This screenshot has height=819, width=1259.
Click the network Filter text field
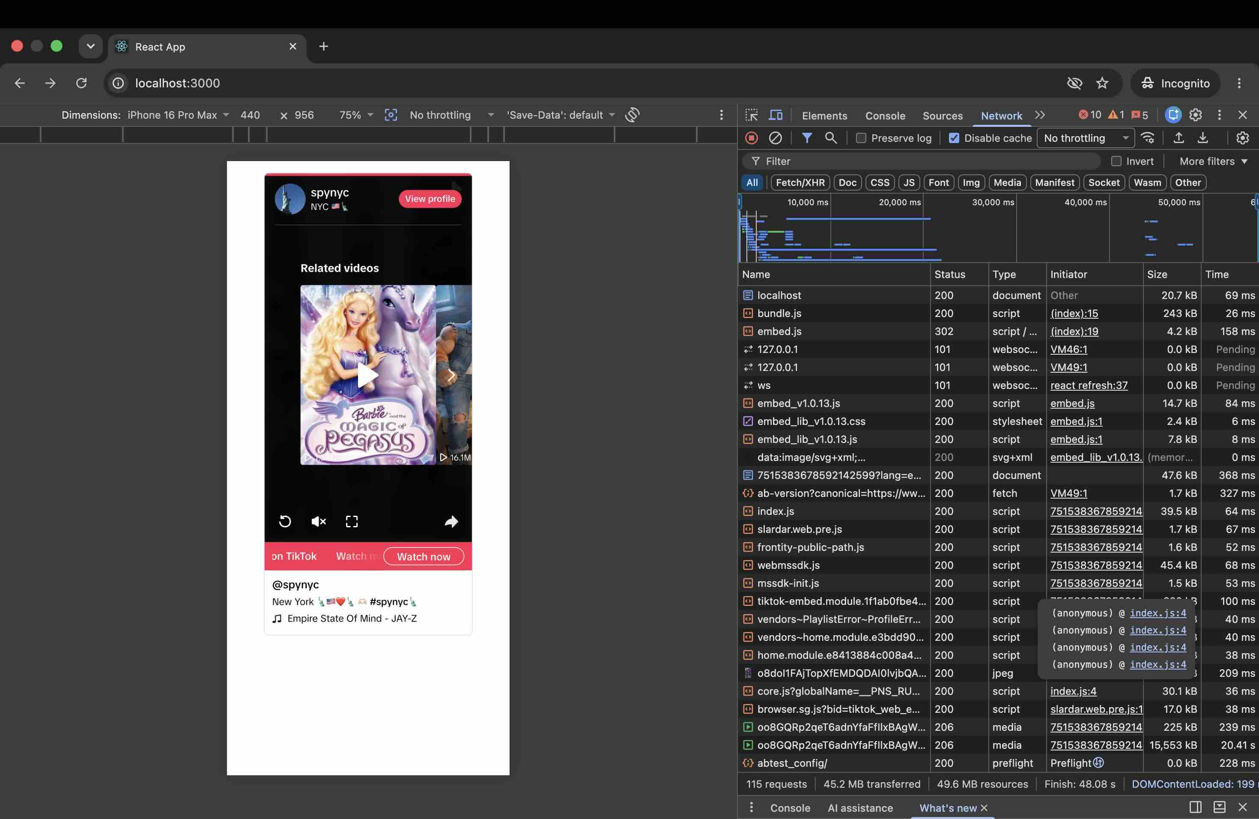pos(920,161)
